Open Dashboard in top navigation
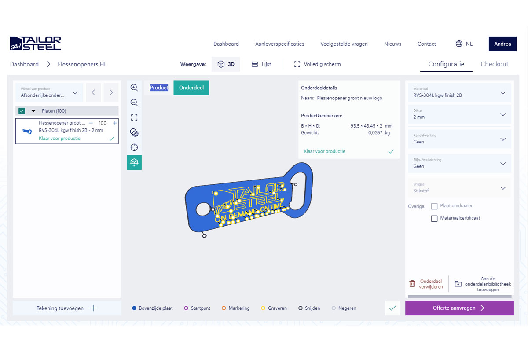This screenshot has width=528, height=352. pos(226,44)
